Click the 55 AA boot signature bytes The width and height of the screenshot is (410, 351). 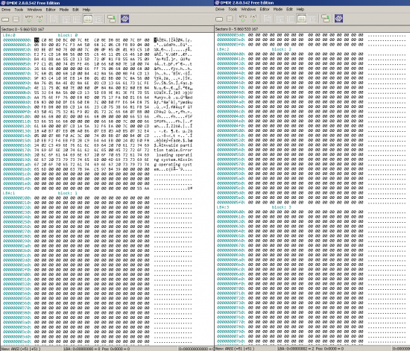(x=143, y=189)
